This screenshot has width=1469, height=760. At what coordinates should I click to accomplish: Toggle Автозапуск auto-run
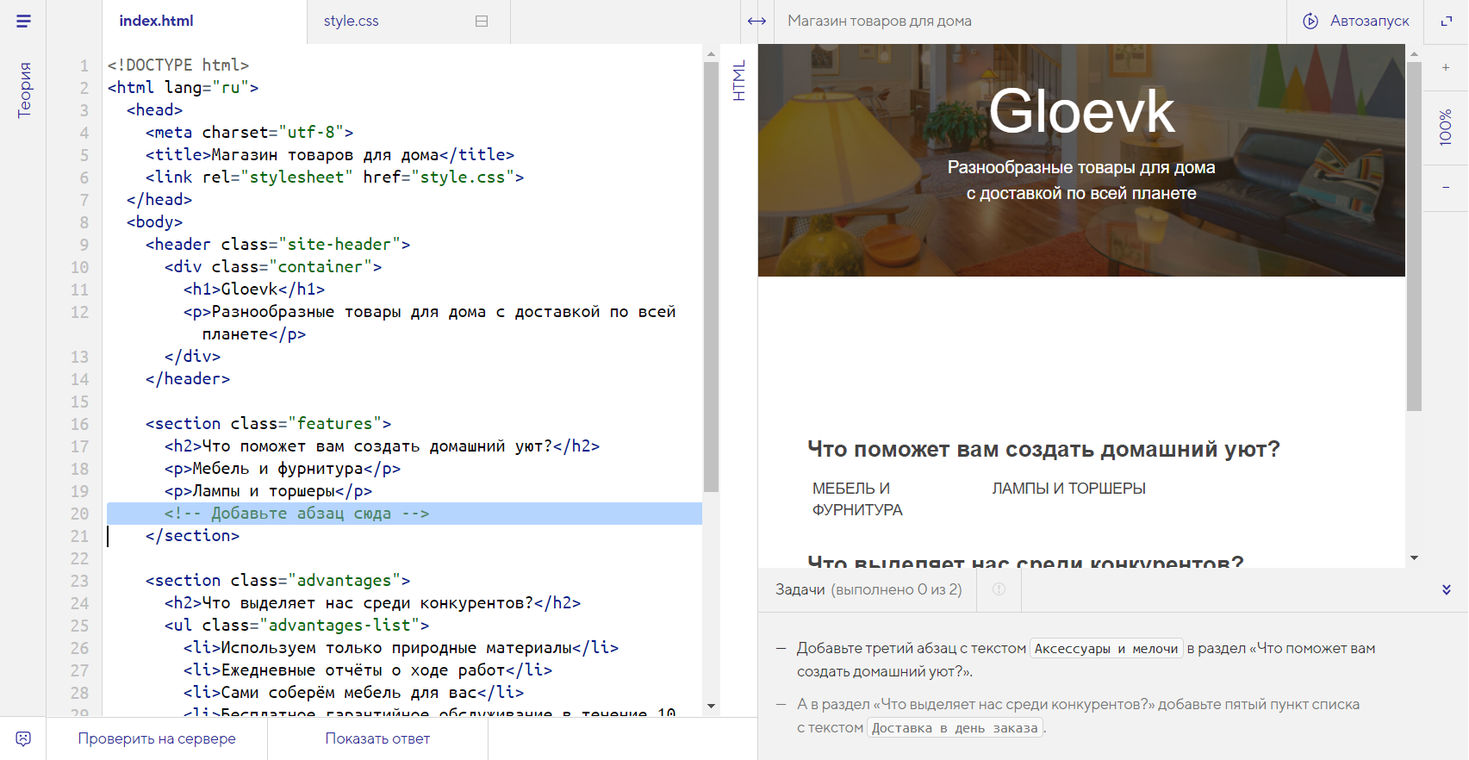click(x=1356, y=21)
